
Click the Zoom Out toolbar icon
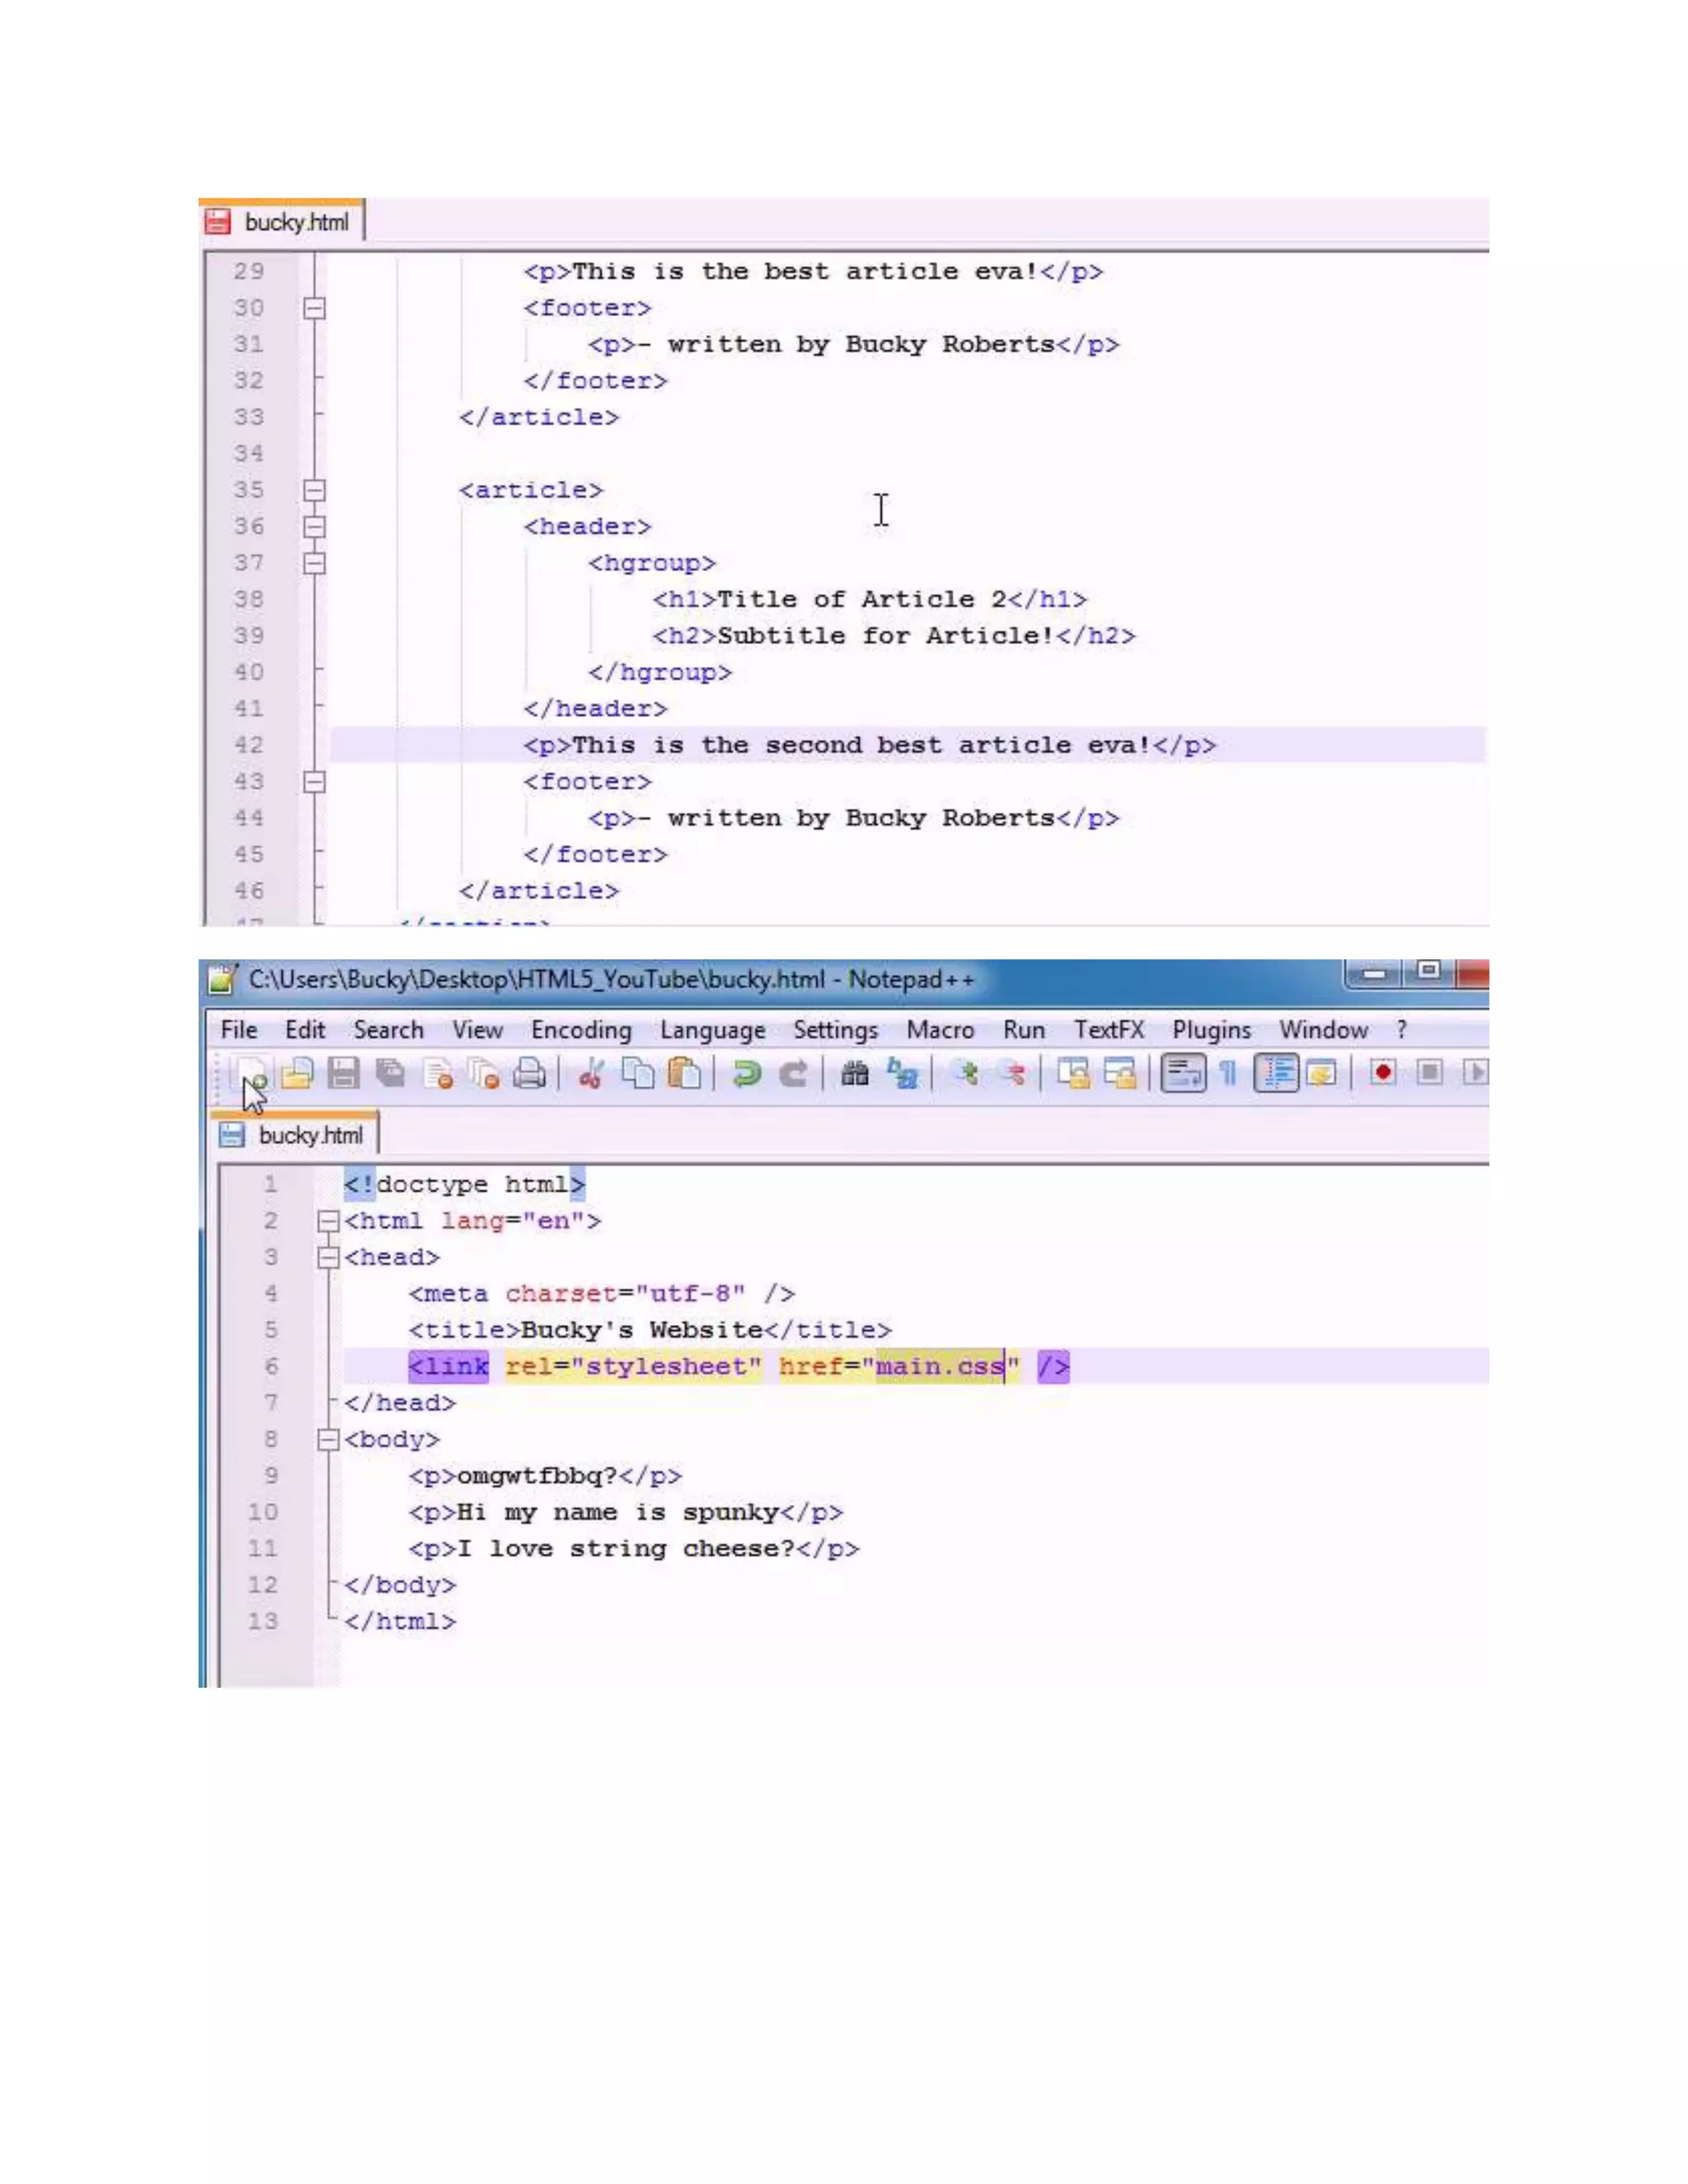1012,1074
